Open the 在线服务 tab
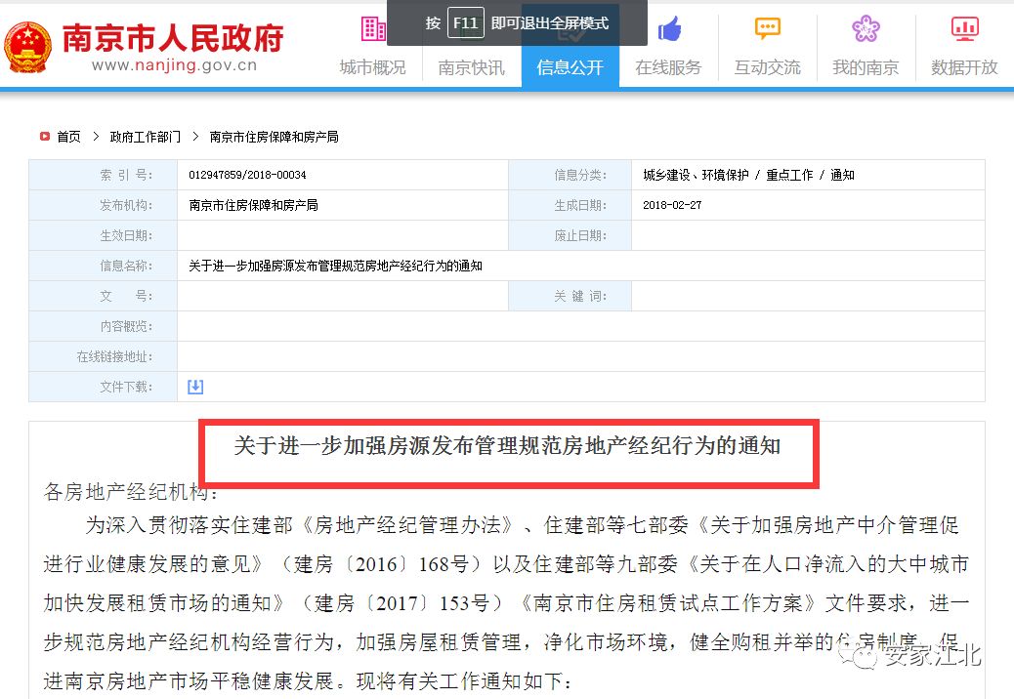 (668, 67)
